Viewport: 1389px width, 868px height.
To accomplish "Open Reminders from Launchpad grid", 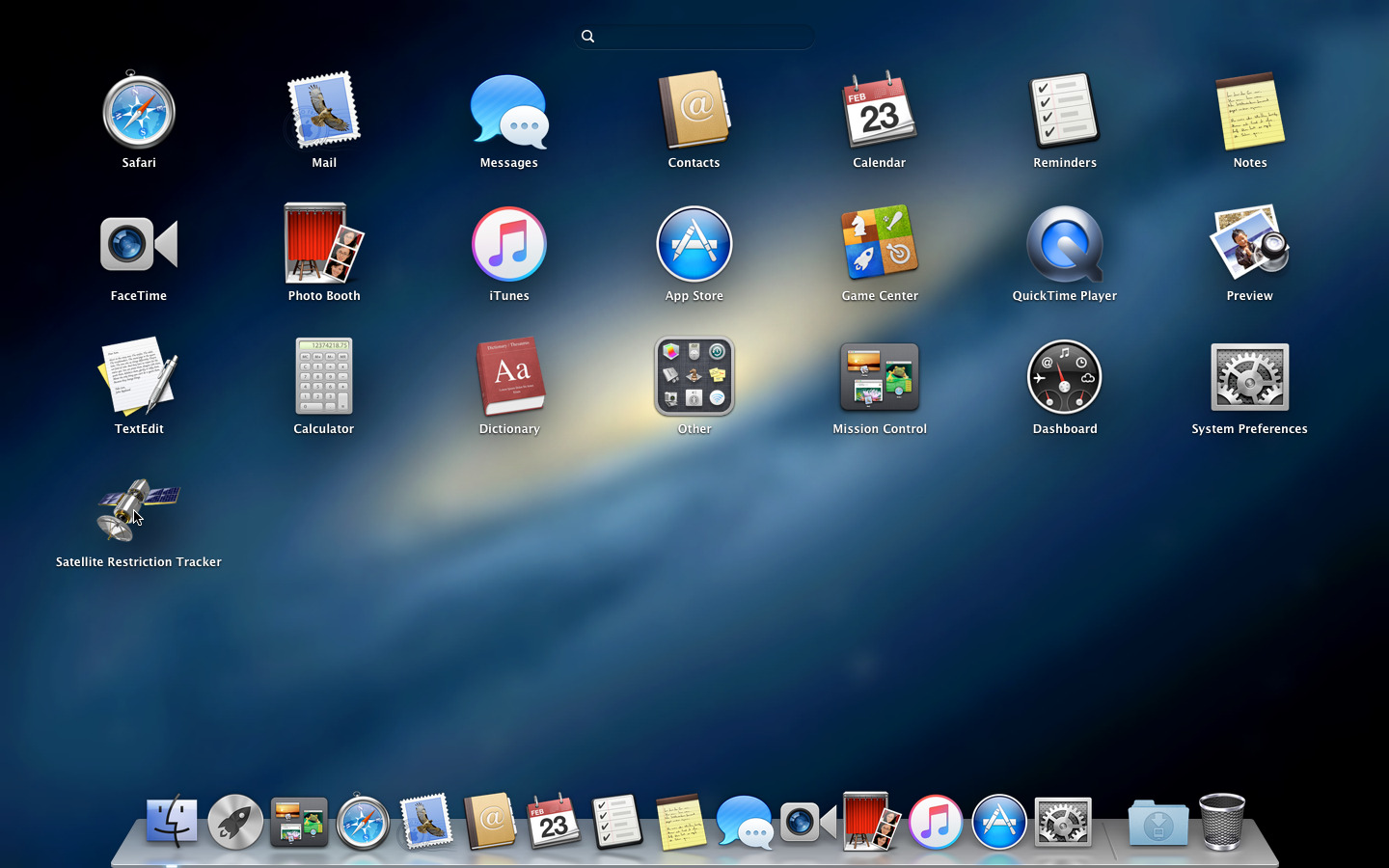I will (1064, 113).
